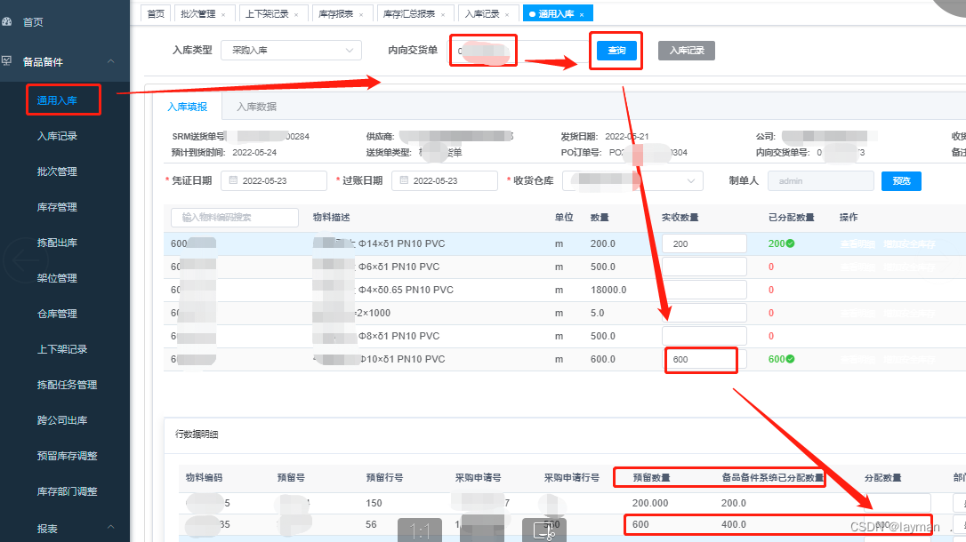The image size is (966, 542).
Task: Close the 入库记录 tab with its x
Action: [506, 14]
